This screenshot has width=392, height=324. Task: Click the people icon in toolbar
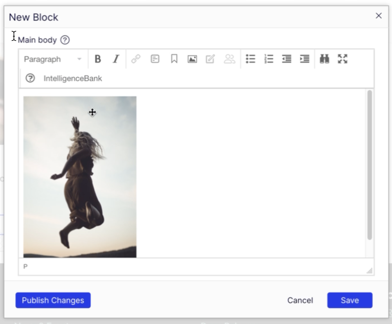point(229,59)
